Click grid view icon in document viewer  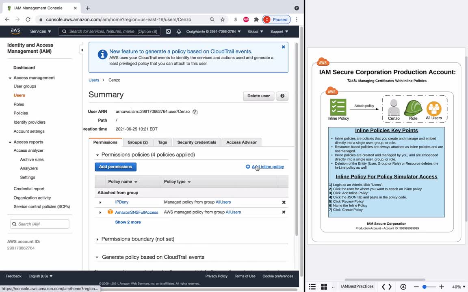pyautogui.click(x=324, y=287)
